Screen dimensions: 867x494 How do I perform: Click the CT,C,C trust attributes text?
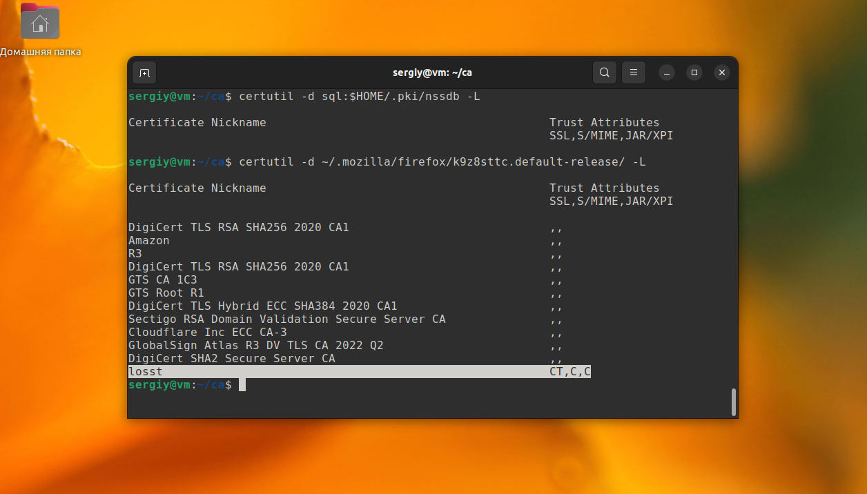pos(571,371)
